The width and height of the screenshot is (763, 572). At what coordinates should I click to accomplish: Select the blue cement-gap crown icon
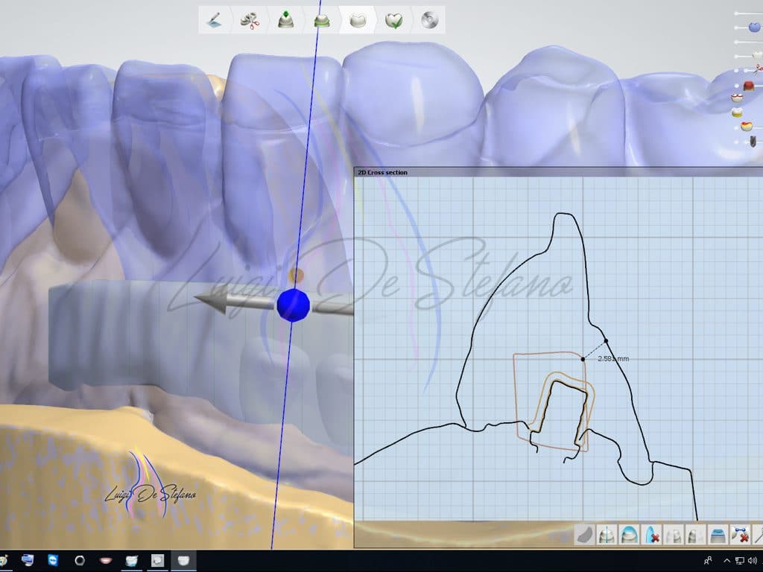(x=718, y=535)
